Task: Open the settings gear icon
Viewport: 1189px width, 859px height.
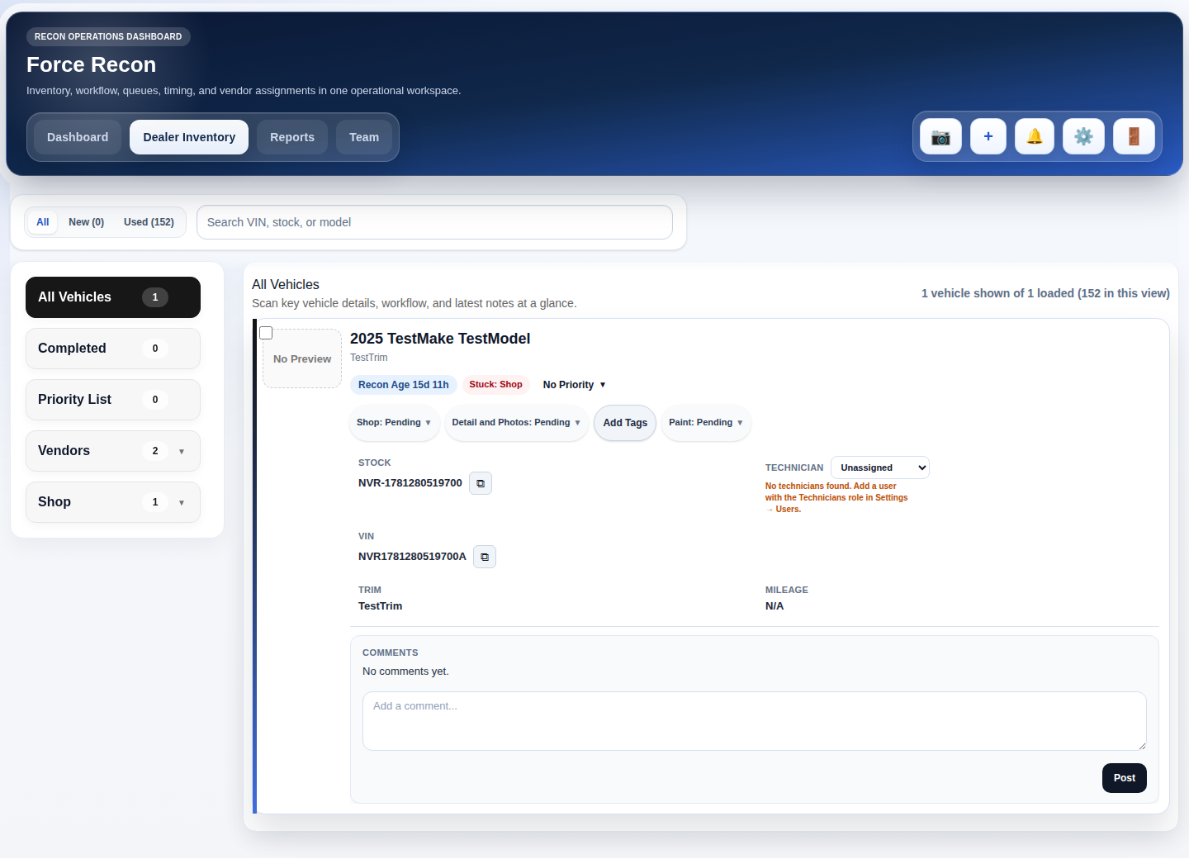Action: (x=1083, y=136)
